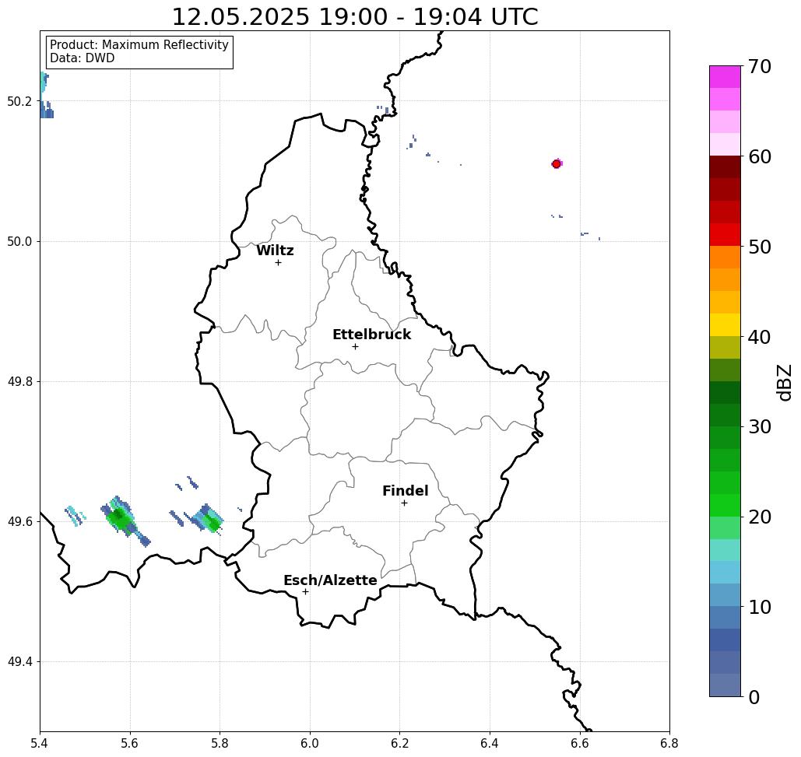Screen dimensions: 801x757
Task: Click the longitude tick label '6.8'
Action: (x=669, y=743)
